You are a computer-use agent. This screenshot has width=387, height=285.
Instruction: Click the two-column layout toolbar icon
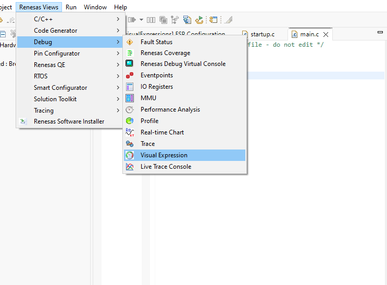click(x=151, y=20)
